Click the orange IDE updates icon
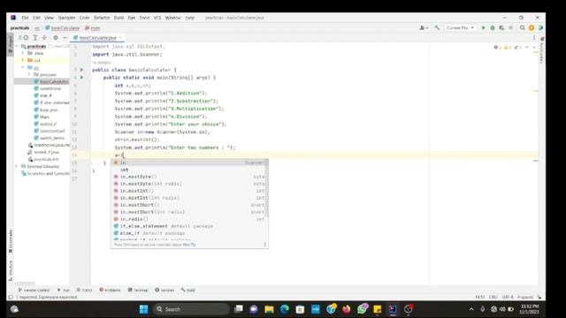 click(532, 27)
